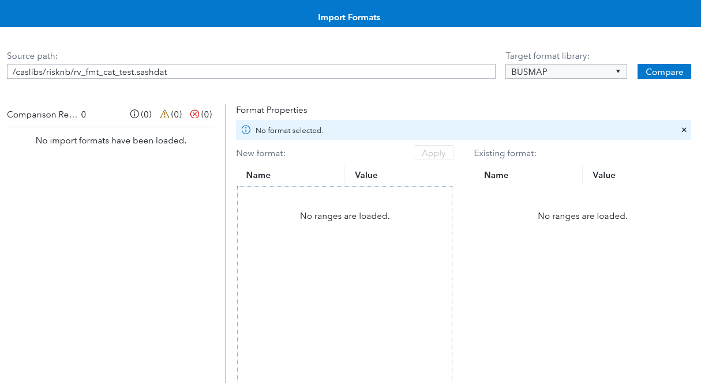Viewport: 701px width, 383px height.
Task: Click the disabled Apply button
Action: coord(433,153)
